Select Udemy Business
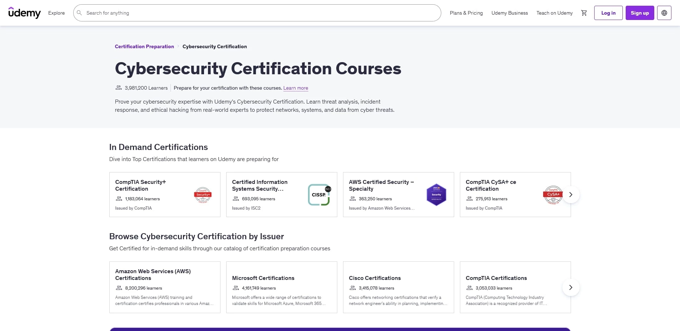The height and width of the screenshot is (331, 680). 510,13
